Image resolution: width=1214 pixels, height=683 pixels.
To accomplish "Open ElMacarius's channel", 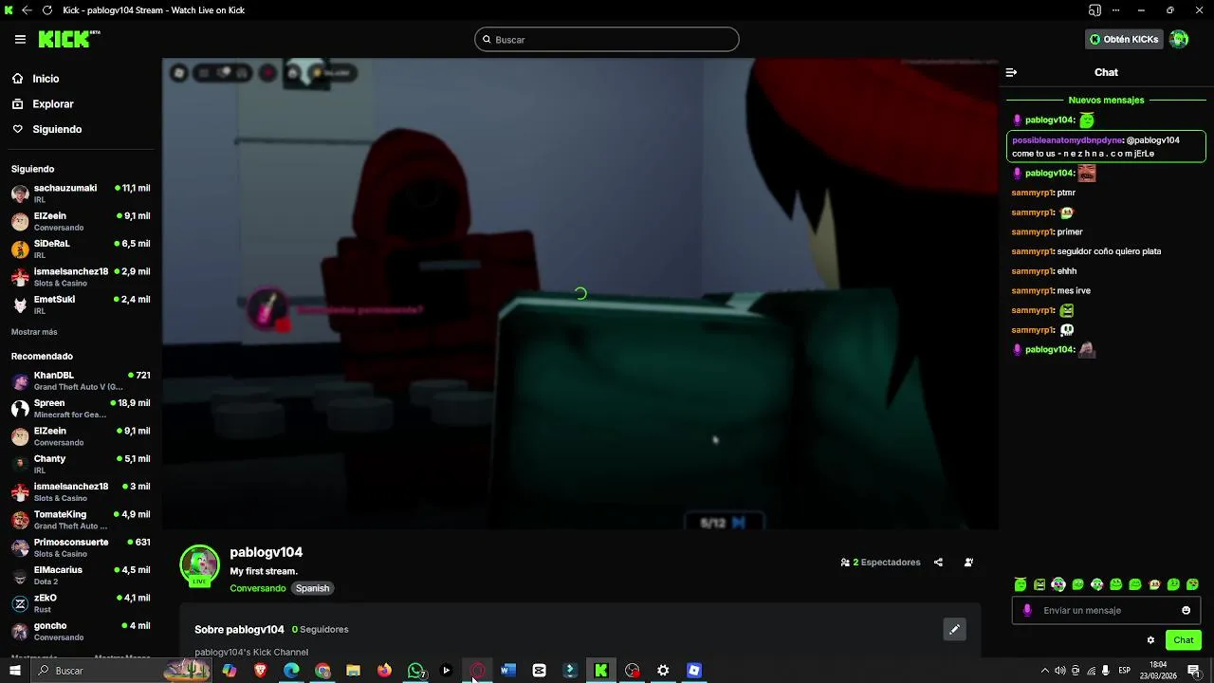I will (81, 576).
